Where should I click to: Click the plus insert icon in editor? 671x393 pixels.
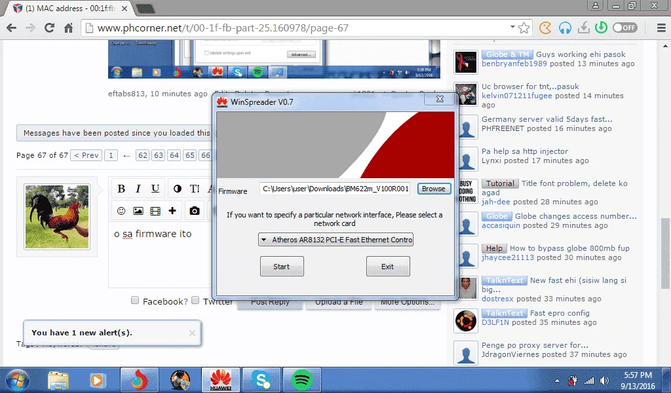point(172,211)
